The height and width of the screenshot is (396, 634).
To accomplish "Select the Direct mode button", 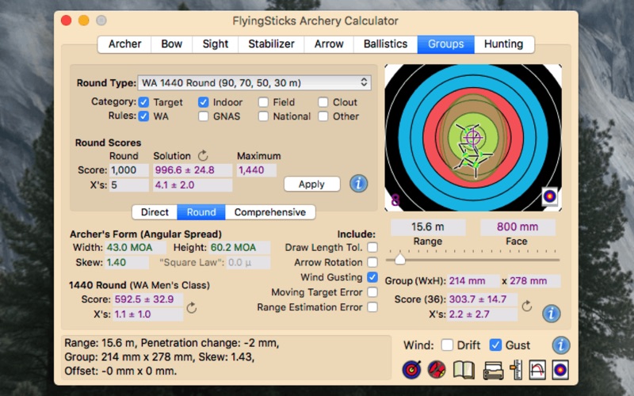I will click(155, 212).
